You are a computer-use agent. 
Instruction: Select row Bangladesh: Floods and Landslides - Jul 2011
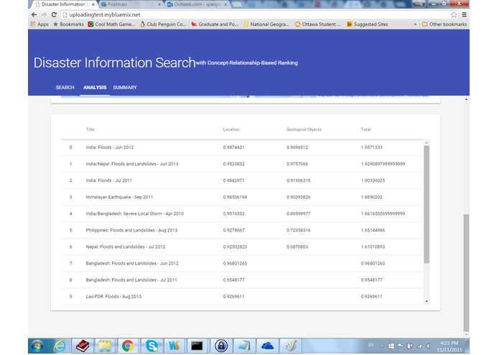point(242,280)
